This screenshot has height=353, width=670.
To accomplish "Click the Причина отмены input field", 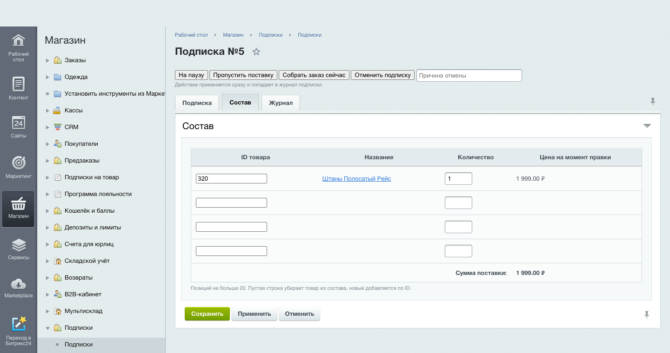I will click(469, 75).
